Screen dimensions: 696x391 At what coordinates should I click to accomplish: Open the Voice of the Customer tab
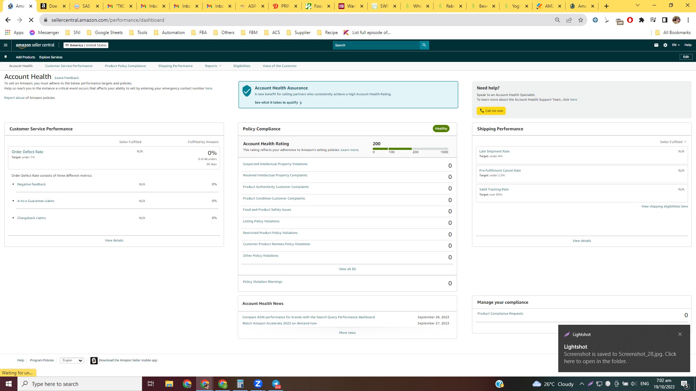click(x=279, y=66)
